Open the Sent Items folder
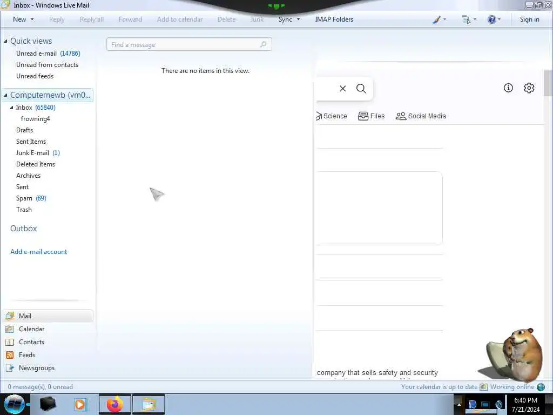This screenshot has width=553, height=415. (31, 141)
